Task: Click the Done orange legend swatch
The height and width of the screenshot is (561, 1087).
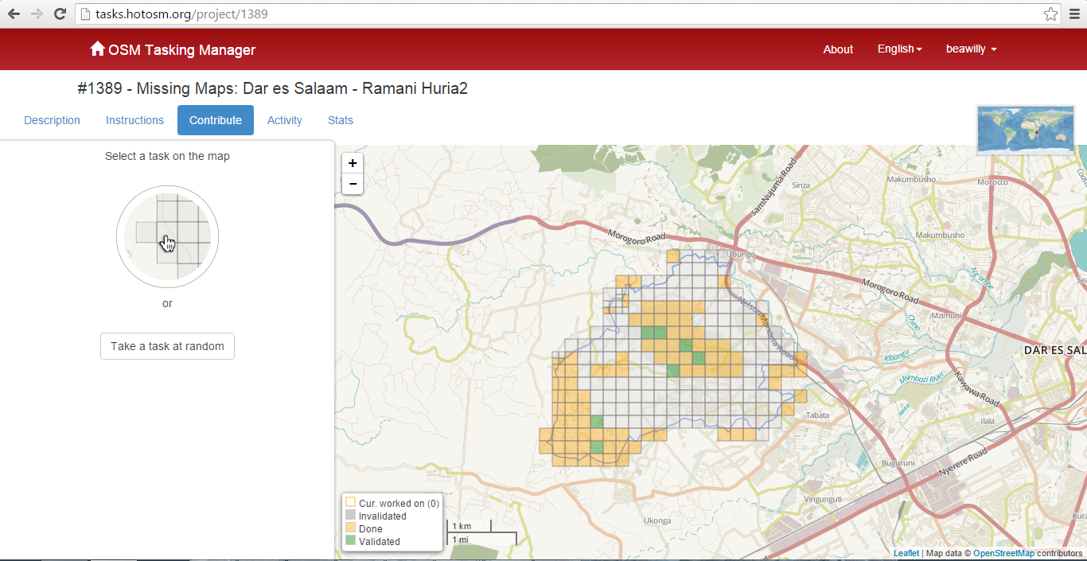Action: point(350,528)
